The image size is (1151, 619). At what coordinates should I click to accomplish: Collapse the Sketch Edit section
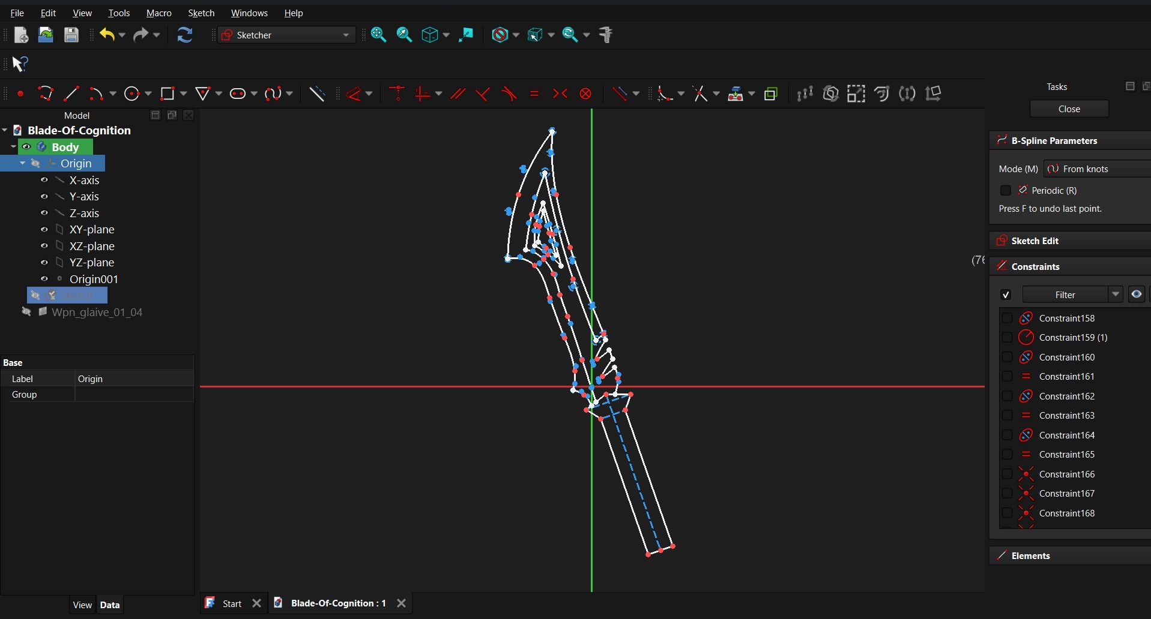(x=1070, y=241)
